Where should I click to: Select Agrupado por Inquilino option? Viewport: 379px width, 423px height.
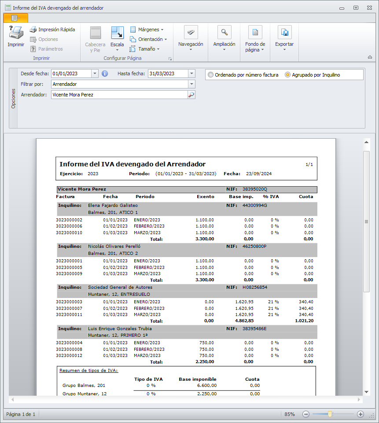coord(287,75)
